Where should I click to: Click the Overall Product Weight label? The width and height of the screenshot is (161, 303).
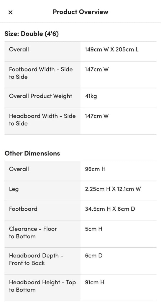pyautogui.click(x=40, y=96)
